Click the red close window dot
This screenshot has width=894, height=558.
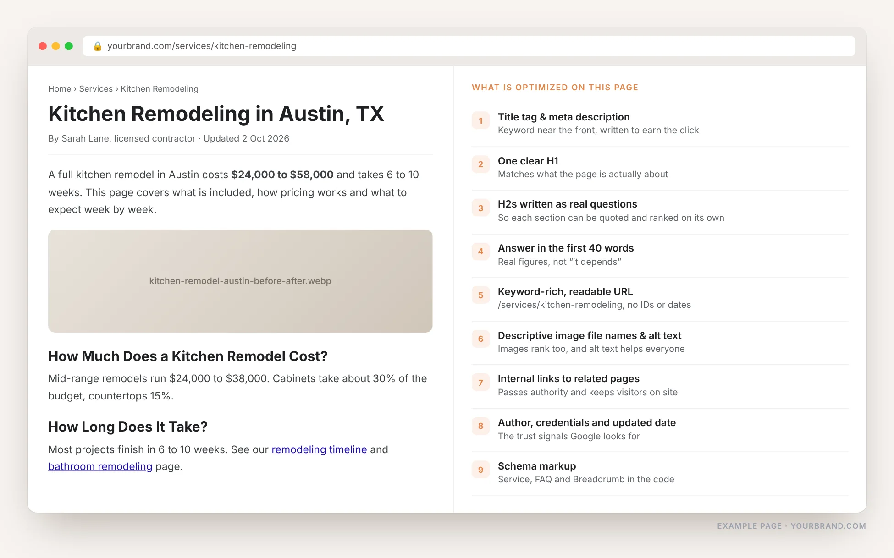point(43,46)
